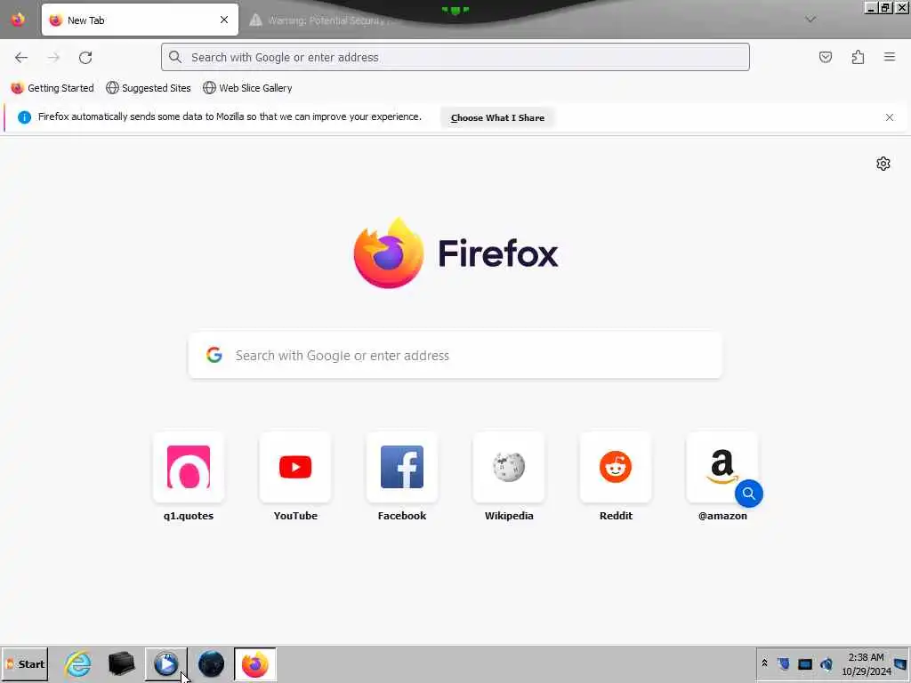Open Windows Media Player from taskbar
The height and width of the screenshot is (683, 911).
(x=166, y=663)
